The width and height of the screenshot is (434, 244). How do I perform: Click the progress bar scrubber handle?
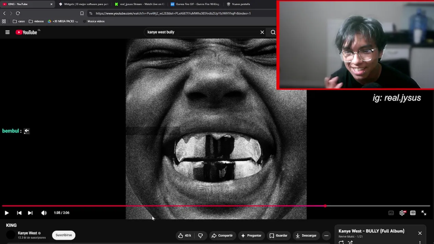click(325, 206)
